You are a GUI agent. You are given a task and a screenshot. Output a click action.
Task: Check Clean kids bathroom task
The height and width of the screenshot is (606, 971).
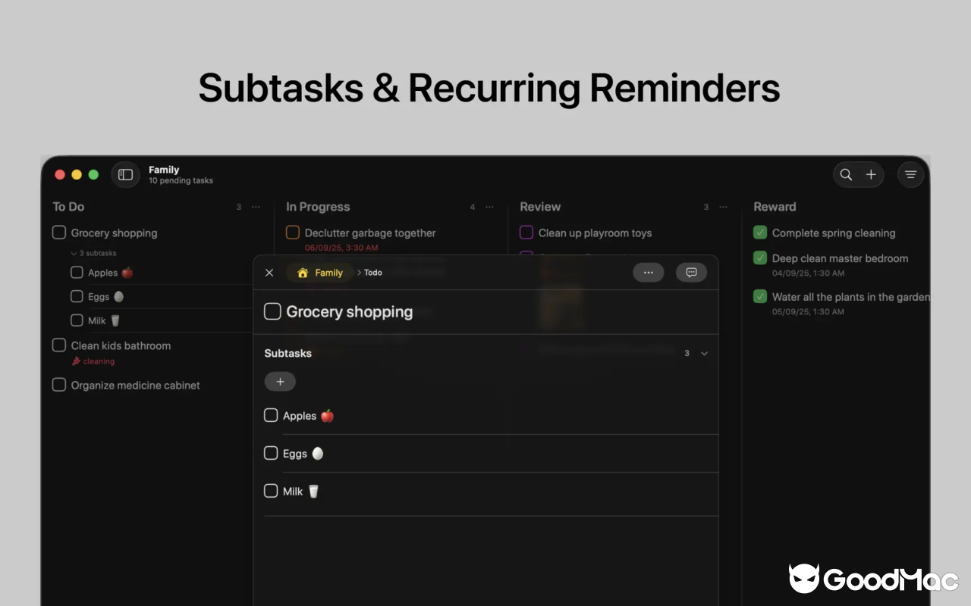click(x=59, y=345)
